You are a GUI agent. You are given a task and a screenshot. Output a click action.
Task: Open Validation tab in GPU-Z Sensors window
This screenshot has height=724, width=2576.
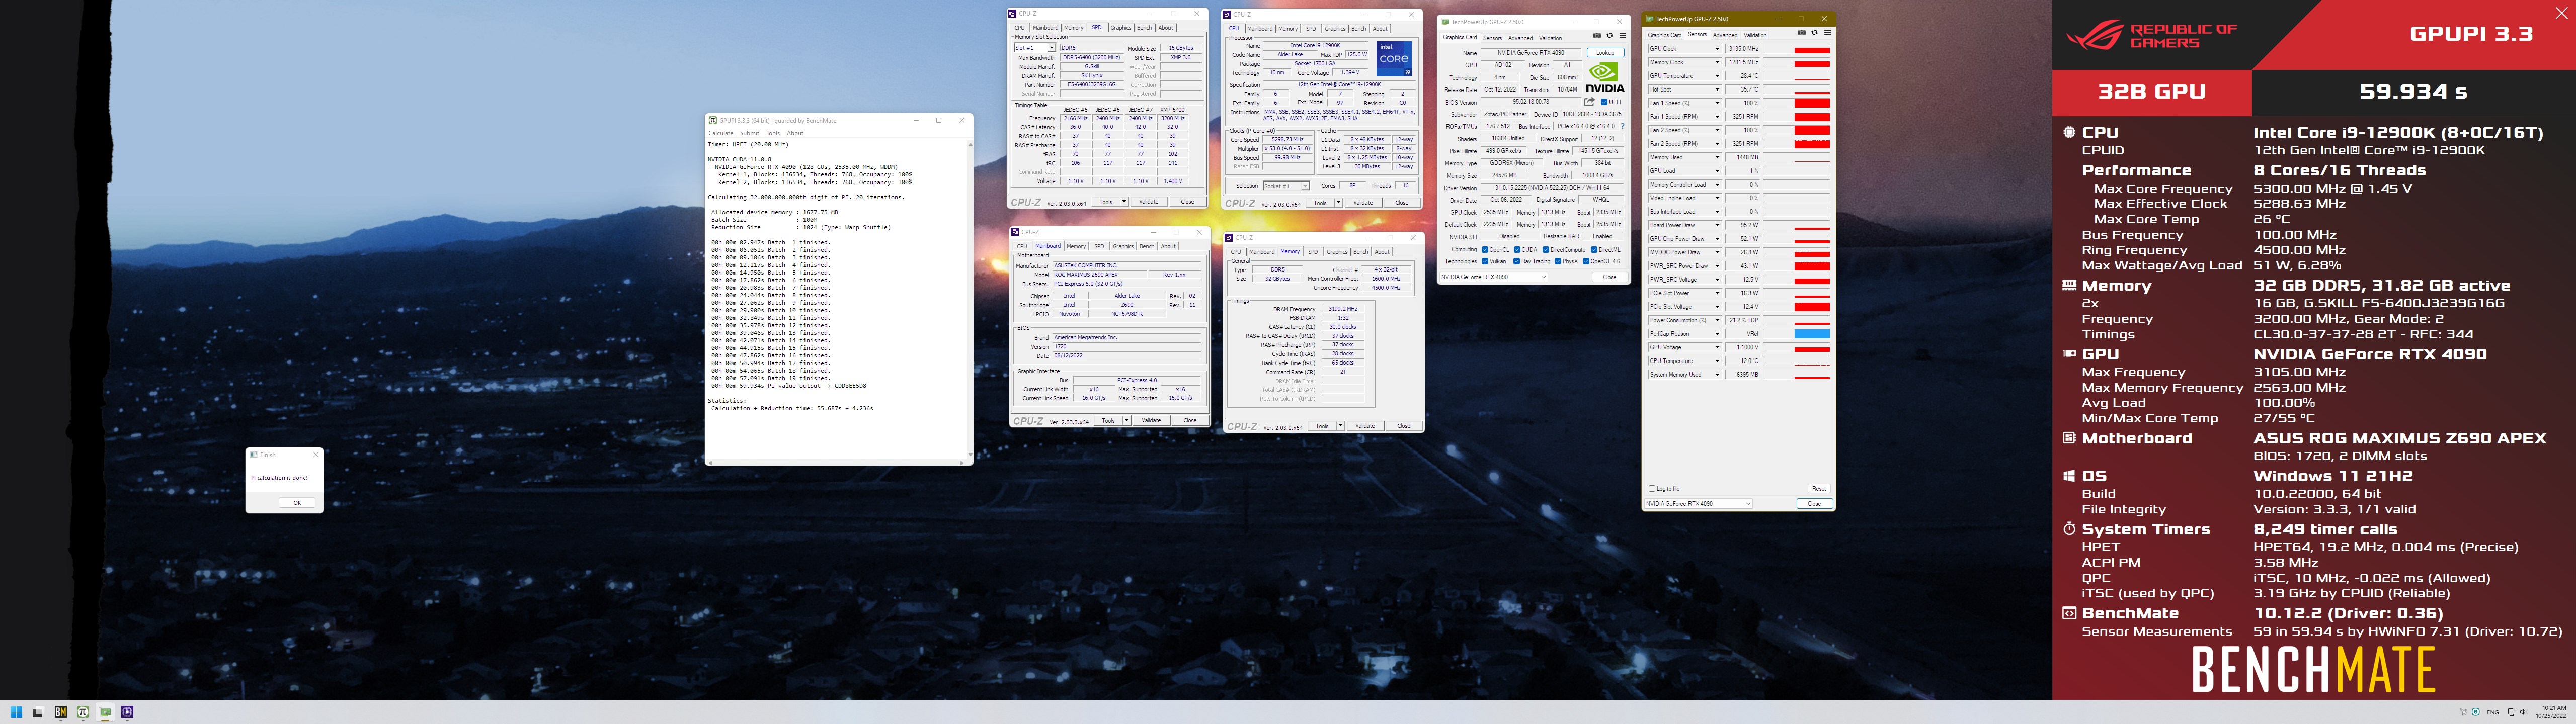coord(1755,35)
